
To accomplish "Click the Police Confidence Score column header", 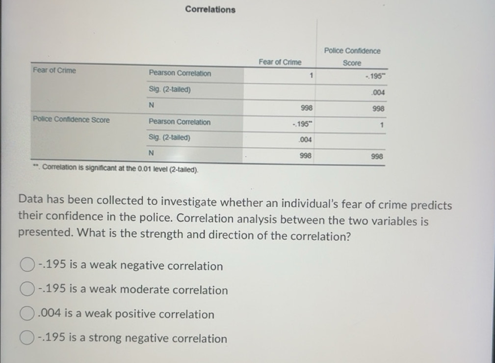I will pyautogui.click(x=352, y=56).
